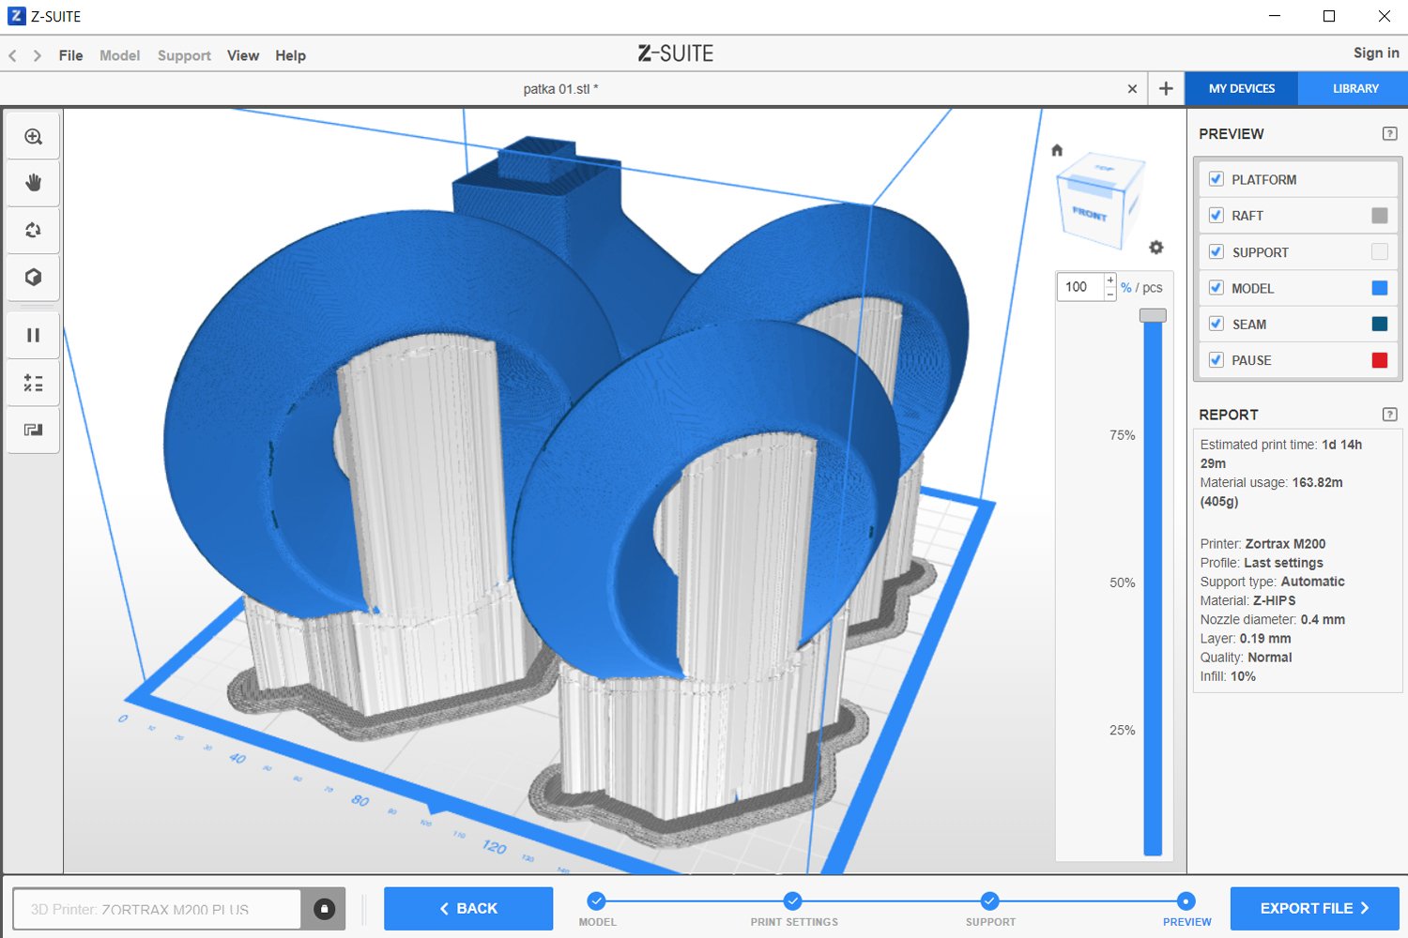
Task: Click Infill 10% text
Action: point(1228,676)
